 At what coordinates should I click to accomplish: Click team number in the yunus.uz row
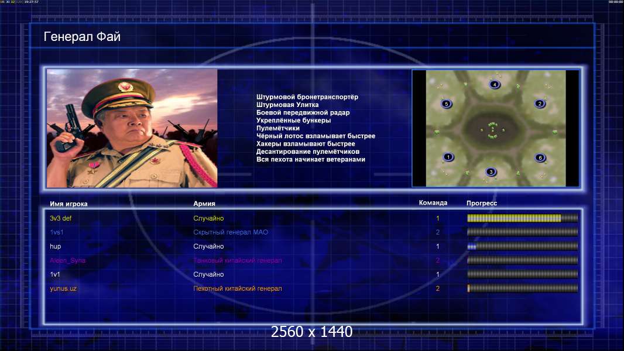[x=438, y=288]
